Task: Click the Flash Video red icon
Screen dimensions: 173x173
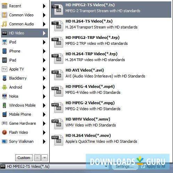Action: click(x=5, y=132)
